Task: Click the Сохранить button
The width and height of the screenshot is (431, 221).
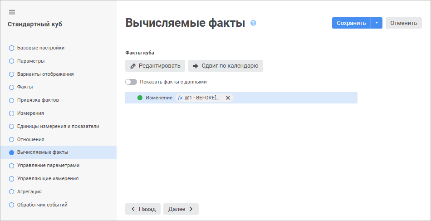Action: pyautogui.click(x=351, y=23)
